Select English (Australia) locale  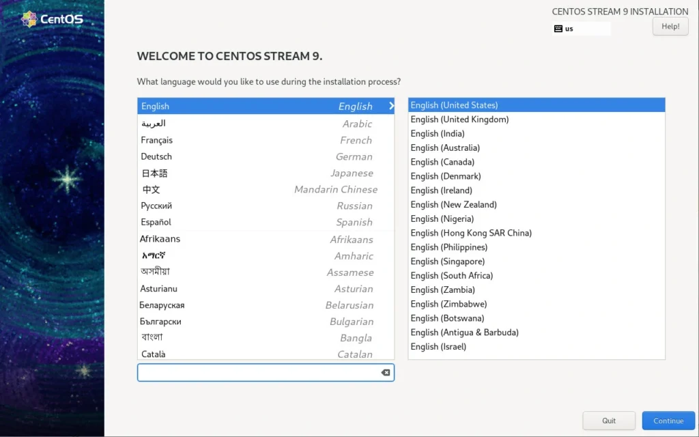click(445, 147)
